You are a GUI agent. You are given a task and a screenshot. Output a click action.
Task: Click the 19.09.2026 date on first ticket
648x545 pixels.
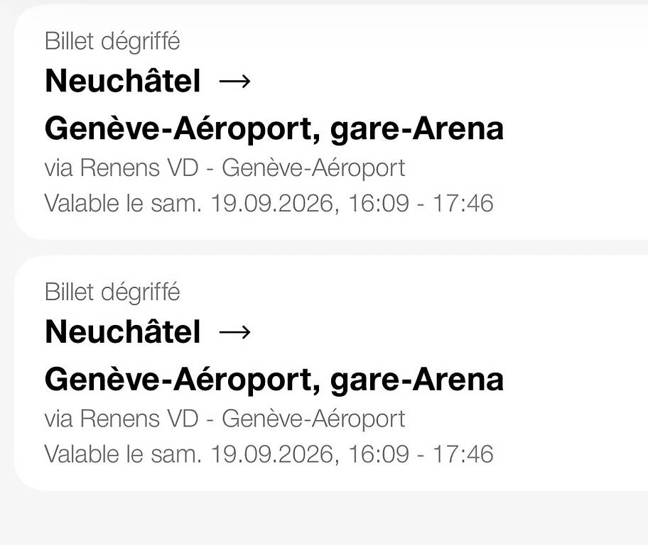point(273,203)
